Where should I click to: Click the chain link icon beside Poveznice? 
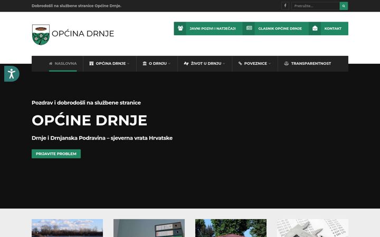[x=240, y=63]
